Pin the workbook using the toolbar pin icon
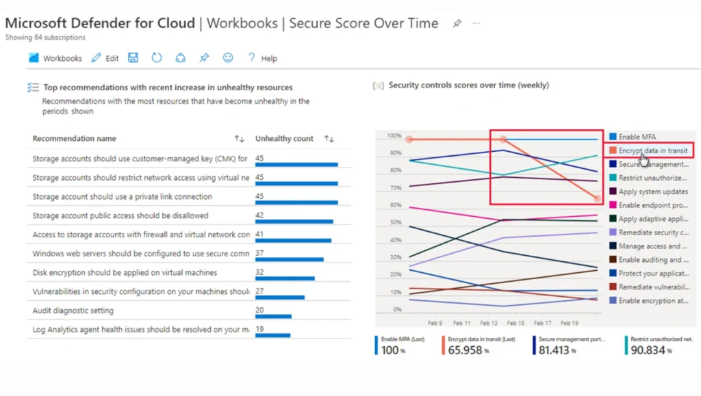 click(204, 57)
